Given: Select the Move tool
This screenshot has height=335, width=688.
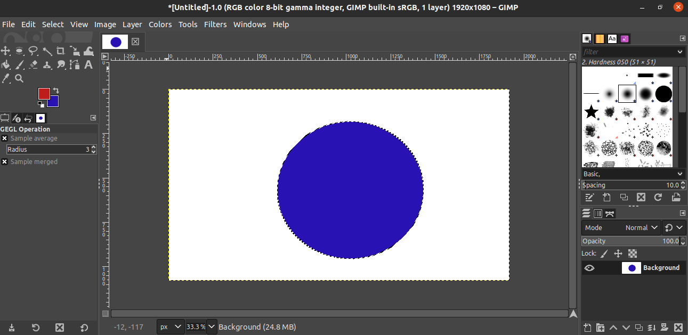Looking at the screenshot, I should coord(5,51).
